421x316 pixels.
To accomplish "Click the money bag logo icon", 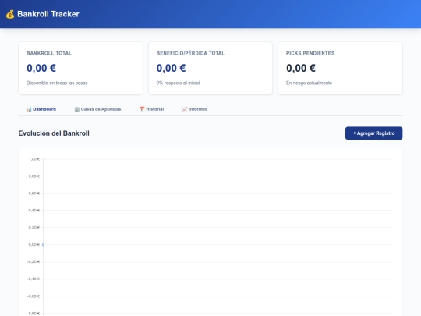I will (x=10, y=14).
